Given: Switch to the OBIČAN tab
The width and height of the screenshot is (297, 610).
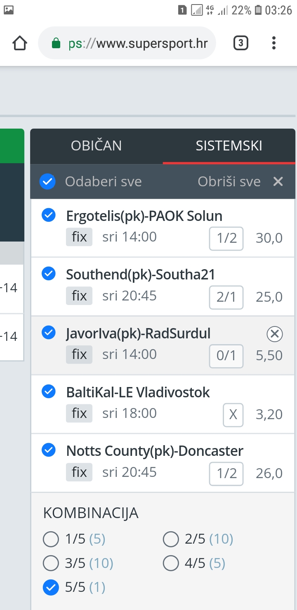Looking at the screenshot, I should point(97,146).
